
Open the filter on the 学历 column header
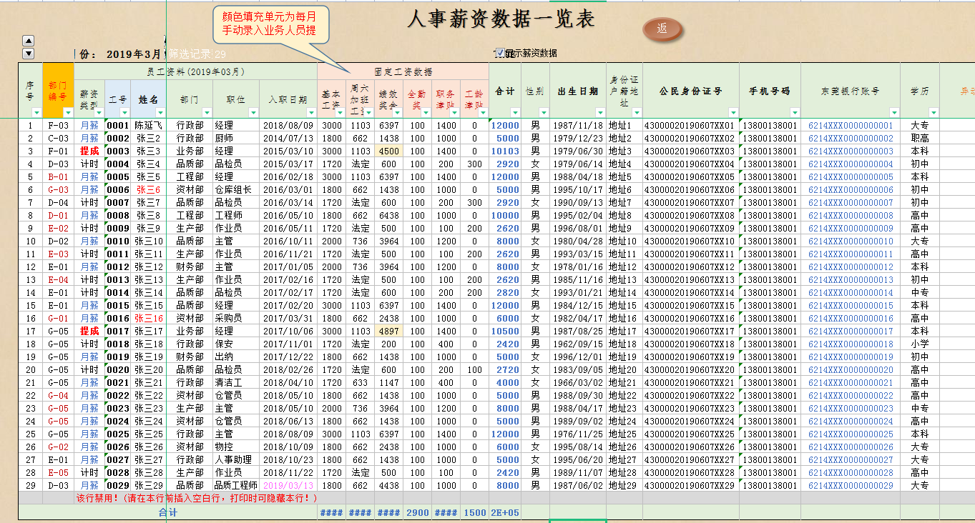(x=933, y=112)
